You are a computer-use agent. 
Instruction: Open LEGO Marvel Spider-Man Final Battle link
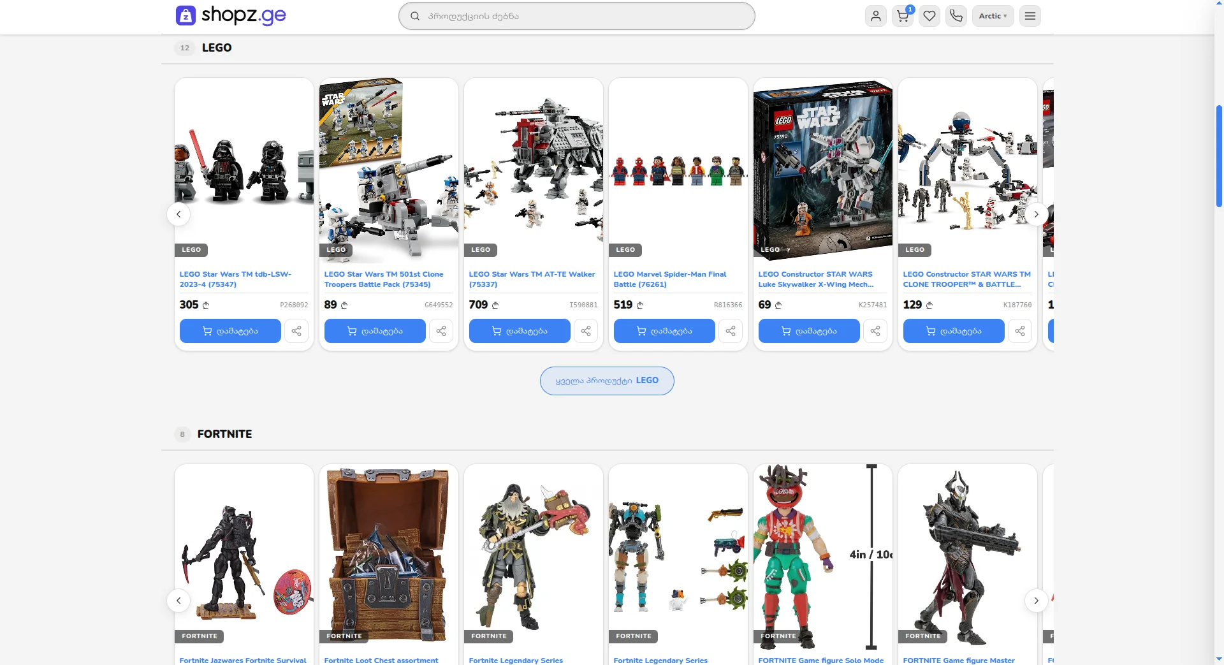click(x=670, y=279)
